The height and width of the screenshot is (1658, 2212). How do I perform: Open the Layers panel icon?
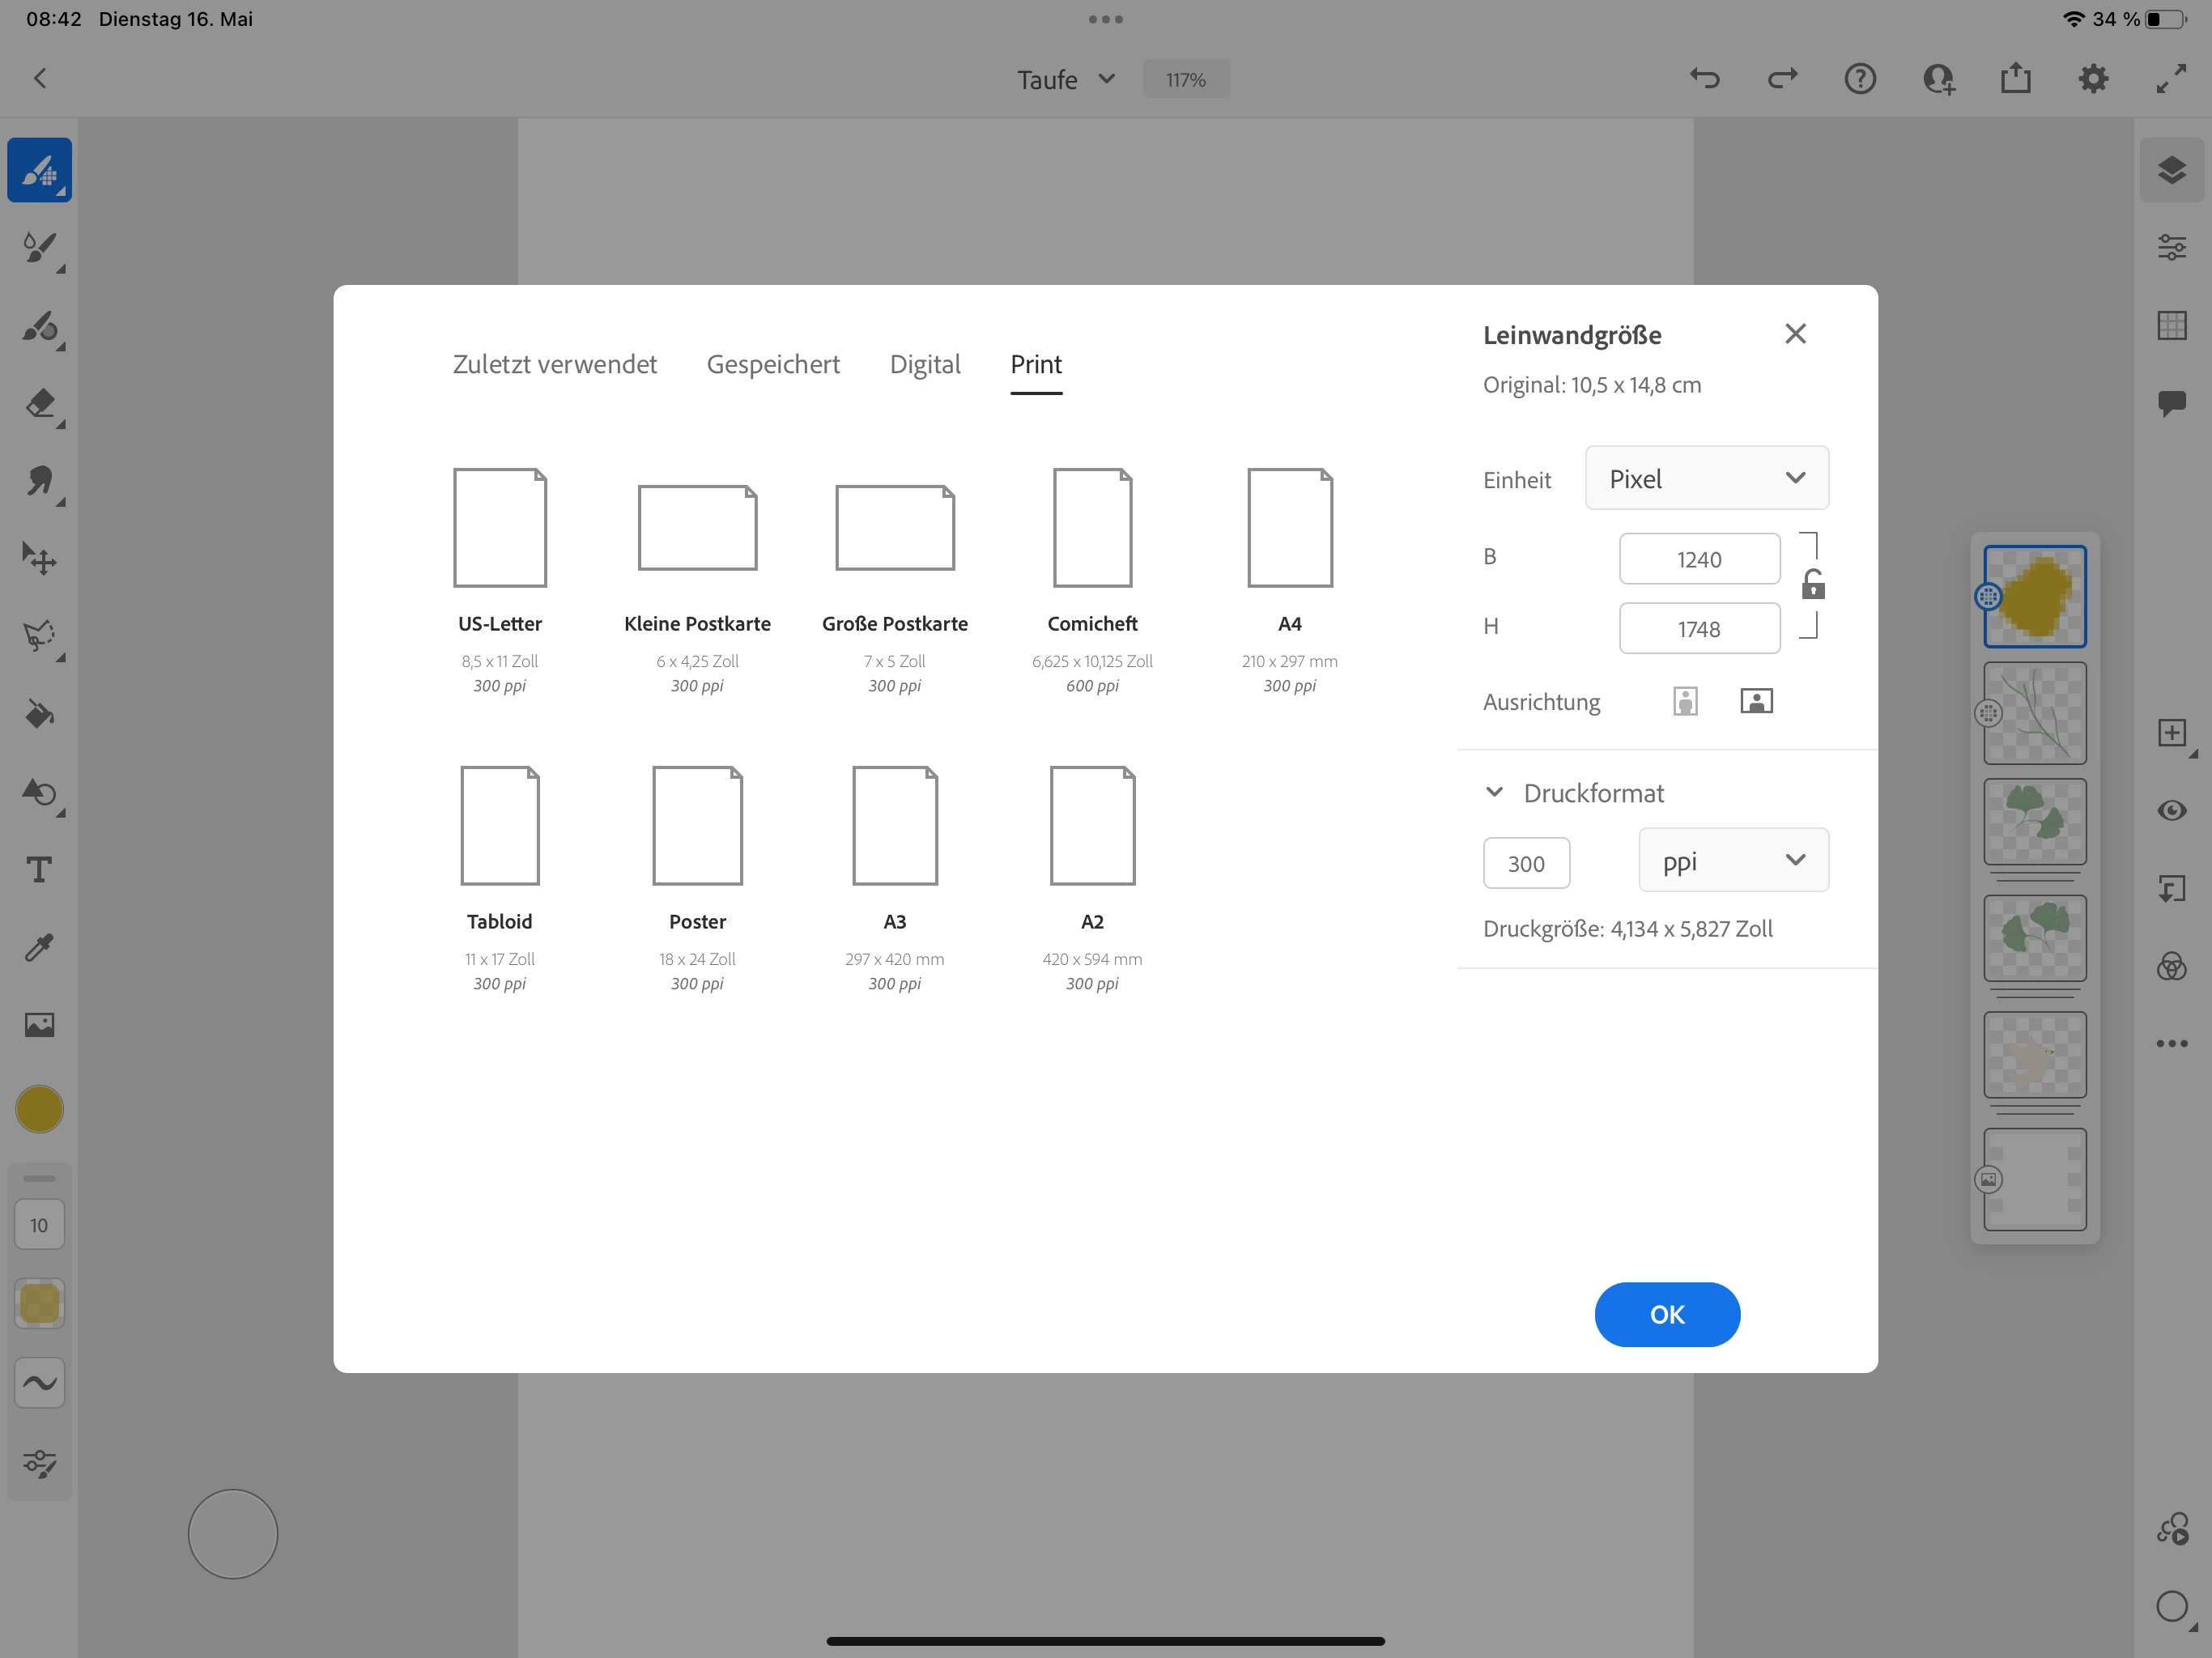point(2171,170)
